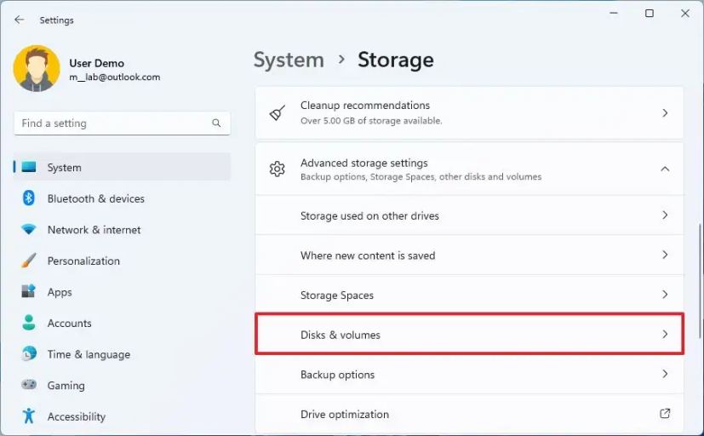Click the Accessibility figure icon
This screenshot has height=436, width=704.
click(29, 416)
